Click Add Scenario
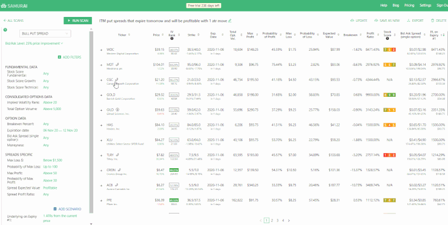The width and height of the screenshot is (448, 225). click(x=67, y=209)
